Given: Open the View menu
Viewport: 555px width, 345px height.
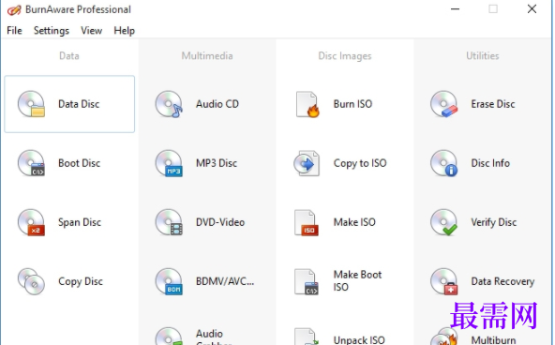Looking at the screenshot, I should (91, 31).
